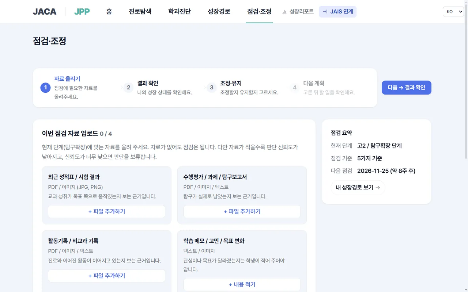The width and height of the screenshot is (468, 292).
Task: Click 텍스트 / 이미지 format text
Action: pos(199,251)
